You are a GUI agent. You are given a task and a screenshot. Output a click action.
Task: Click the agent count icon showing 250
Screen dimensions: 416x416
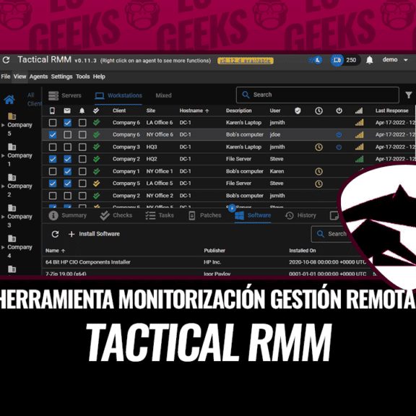pyautogui.click(x=337, y=60)
